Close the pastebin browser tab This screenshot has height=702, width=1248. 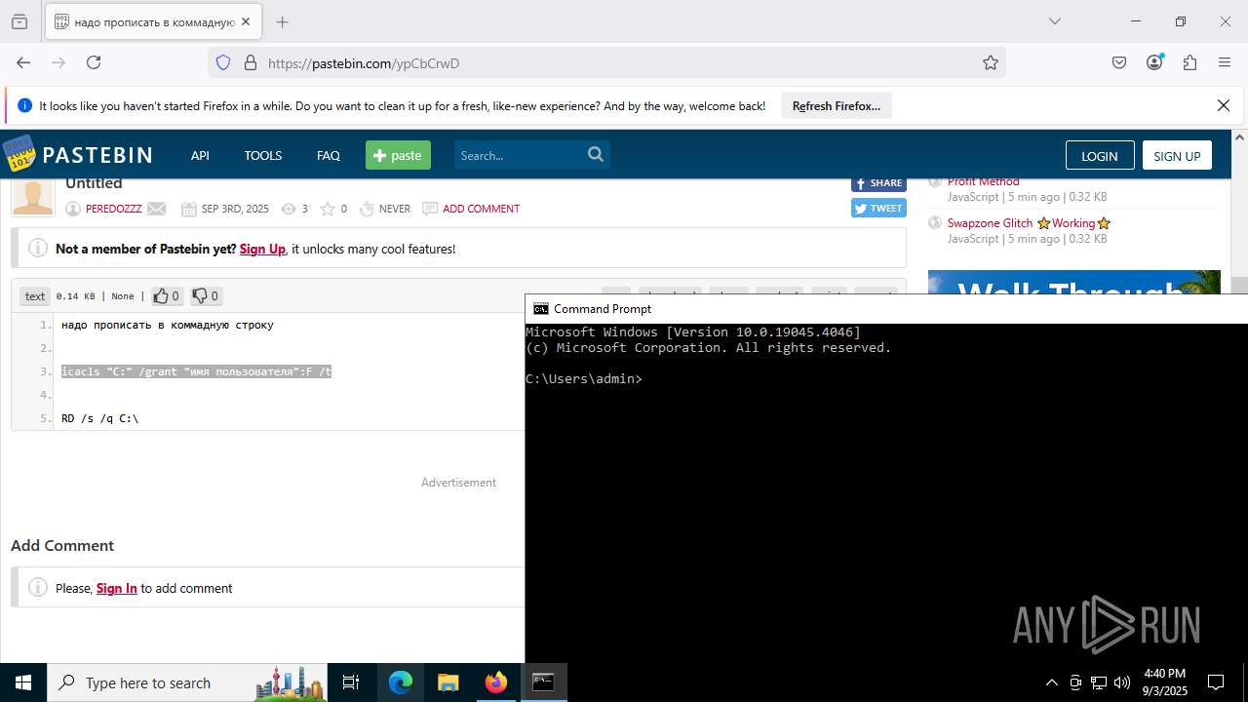246,21
